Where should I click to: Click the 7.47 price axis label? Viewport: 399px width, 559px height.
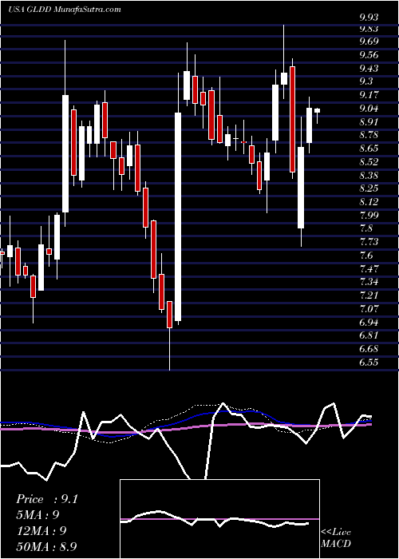tap(369, 268)
